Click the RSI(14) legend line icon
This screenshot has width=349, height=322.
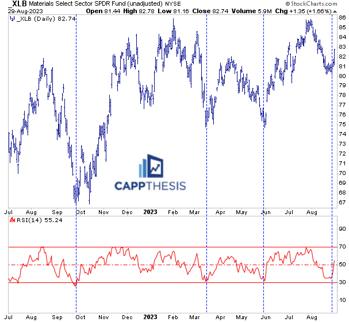[12, 220]
